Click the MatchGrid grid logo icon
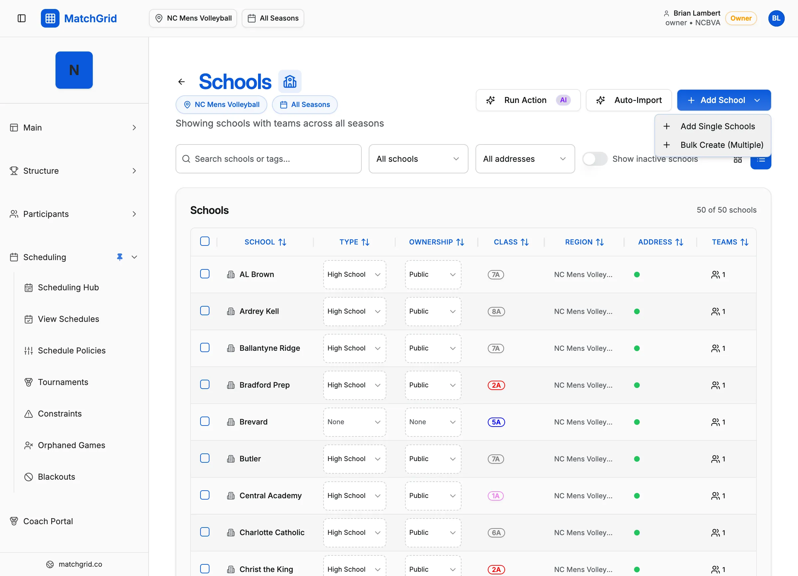Viewport: 798px width, 576px height. [x=50, y=18]
